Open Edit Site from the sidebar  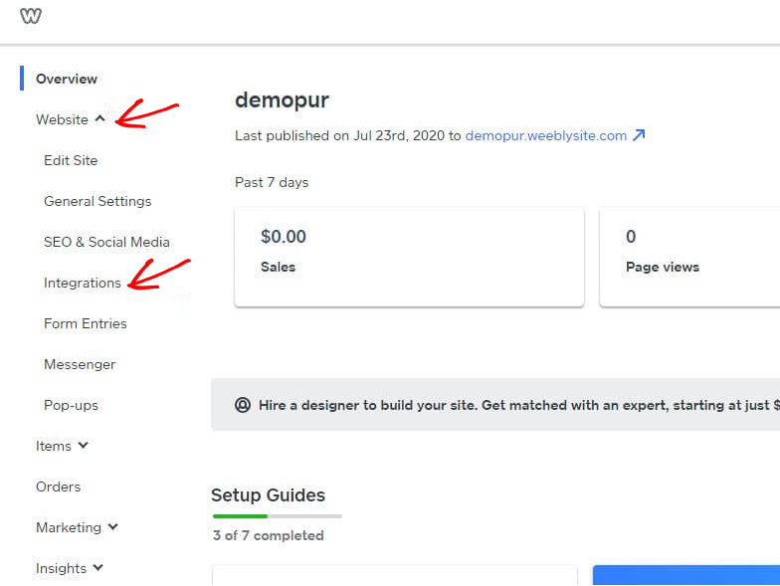pyautogui.click(x=71, y=160)
